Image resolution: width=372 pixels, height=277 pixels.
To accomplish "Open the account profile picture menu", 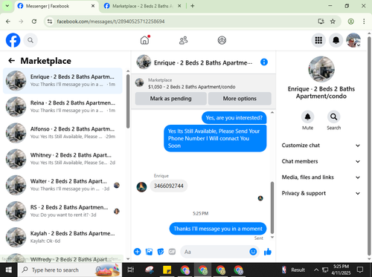I will pyautogui.click(x=353, y=40).
